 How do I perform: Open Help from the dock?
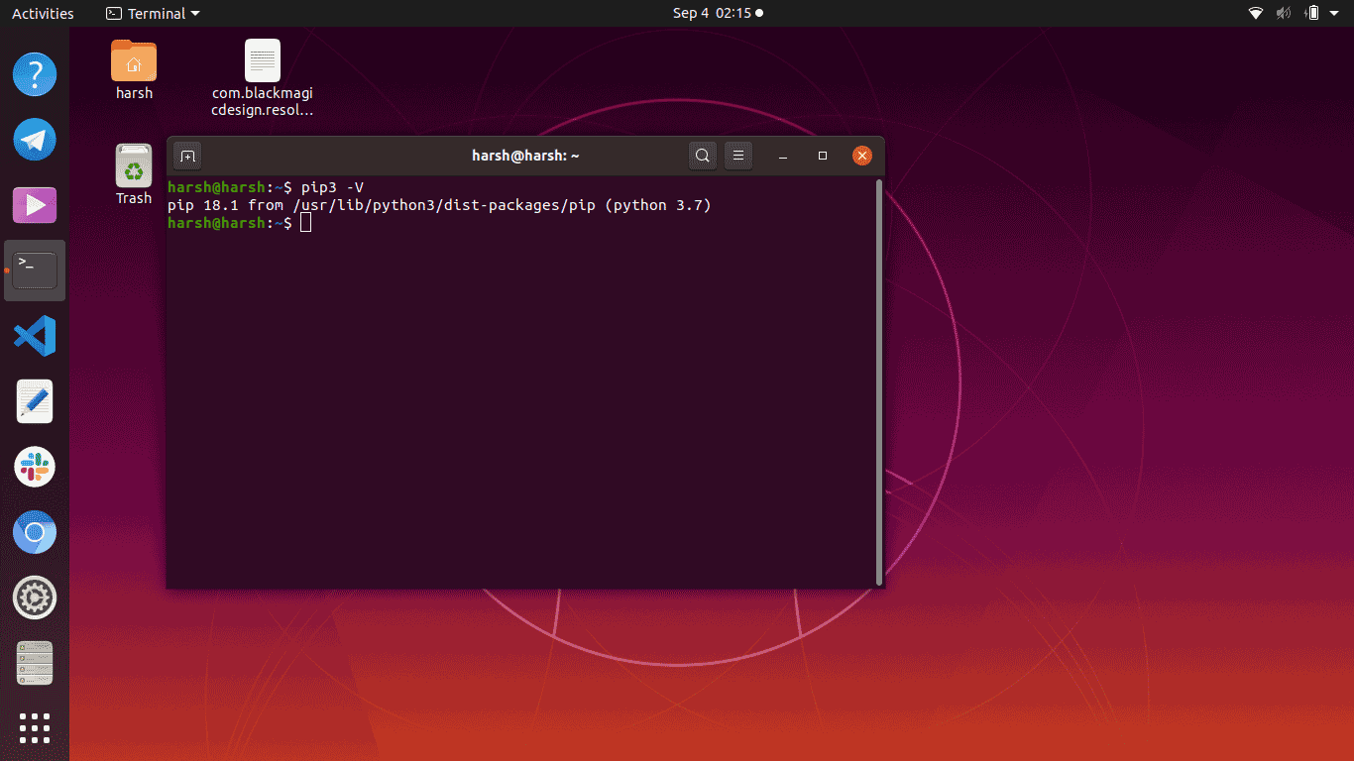tap(35, 74)
